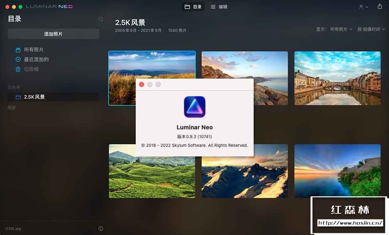The width and height of the screenshot is (389, 235).
Task: Switch to the 编辑 (Edit) tab
Action: tap(219, 7)
